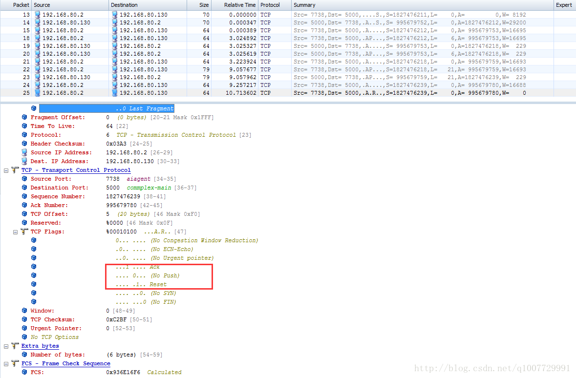Select the Ack flag line

tap(138, 267)
